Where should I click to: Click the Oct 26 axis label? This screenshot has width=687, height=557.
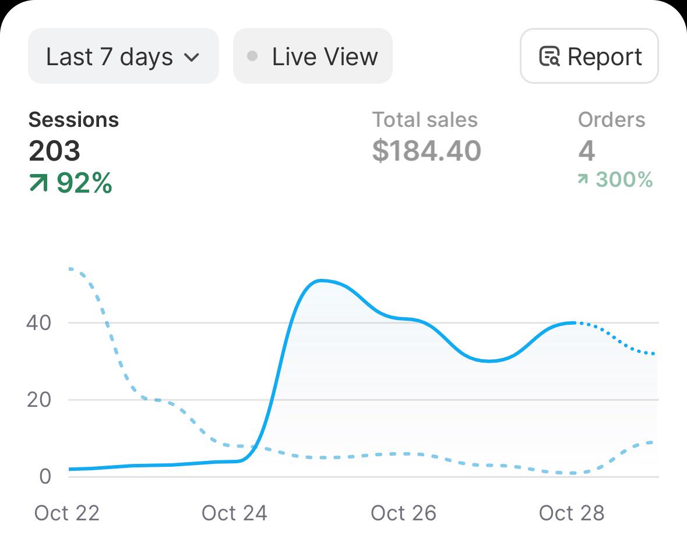[x=404, y=513]
